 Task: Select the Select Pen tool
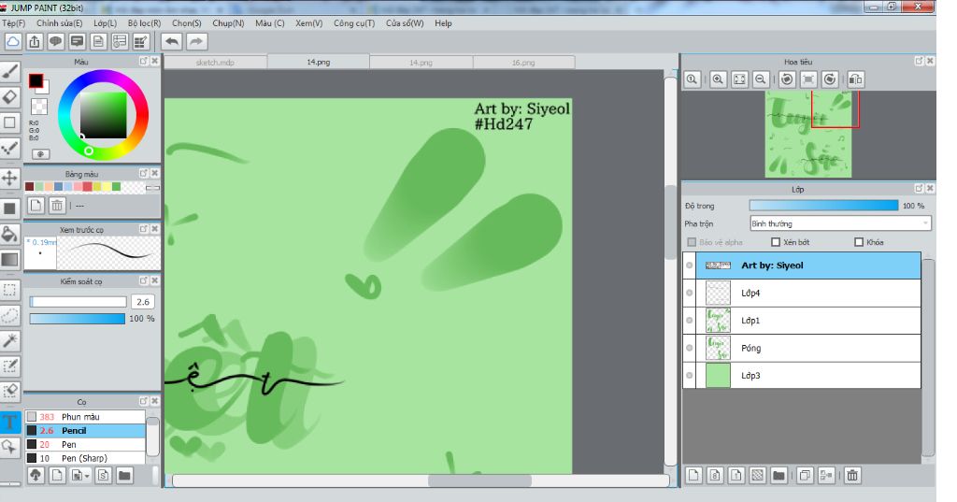point(9,366)
